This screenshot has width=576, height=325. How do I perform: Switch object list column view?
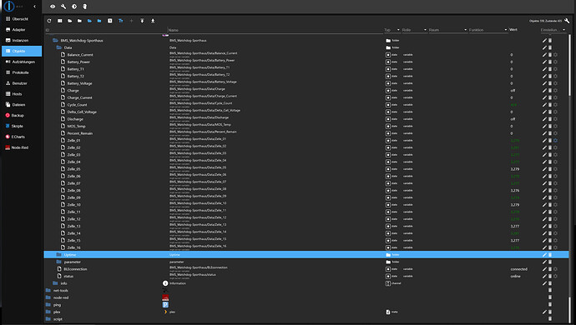click(x=59, y=21)
